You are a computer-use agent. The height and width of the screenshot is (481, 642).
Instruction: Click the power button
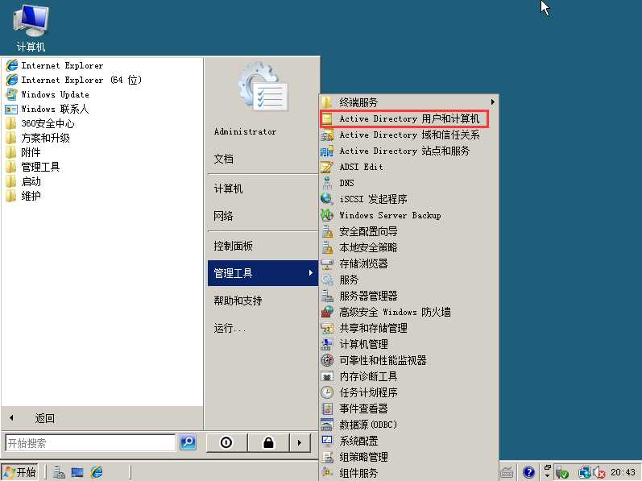pyautogui.click(x=226, y=442)
